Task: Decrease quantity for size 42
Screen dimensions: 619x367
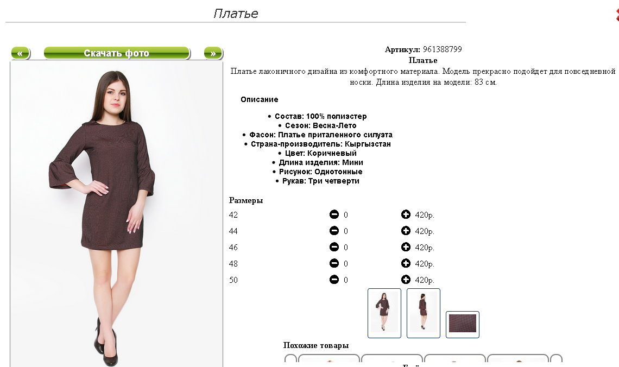Action: 334,214
